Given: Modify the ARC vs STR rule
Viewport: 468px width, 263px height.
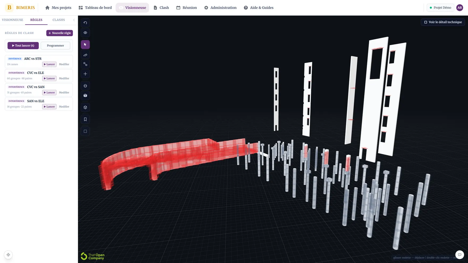Looking at the screenshot, I should point(64,64).
